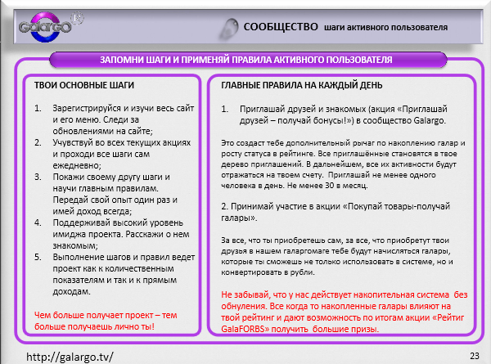Click paragraph 'За все, что ты приобретешь сам'
The image size is (491, 364).
tap(337, 256)
